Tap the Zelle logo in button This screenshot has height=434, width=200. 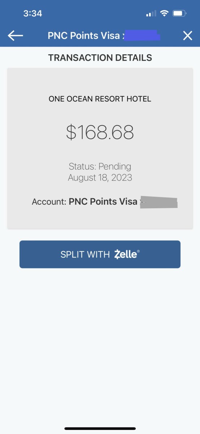pos(127,254)
